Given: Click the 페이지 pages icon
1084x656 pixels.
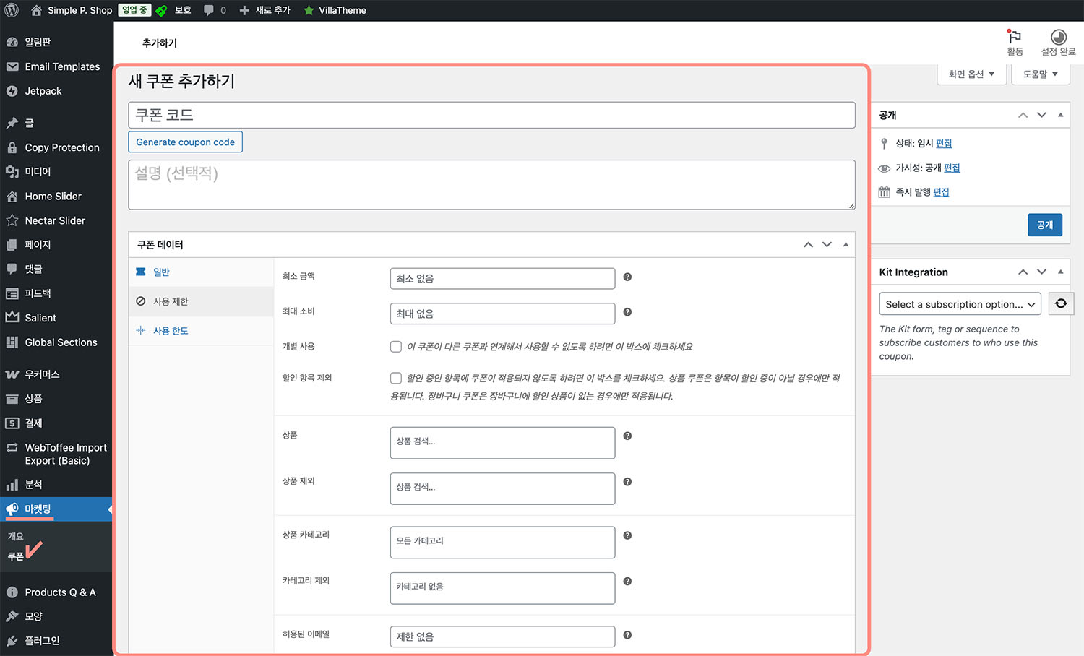Looking at the screenshot, I should [x=12, y=244].
